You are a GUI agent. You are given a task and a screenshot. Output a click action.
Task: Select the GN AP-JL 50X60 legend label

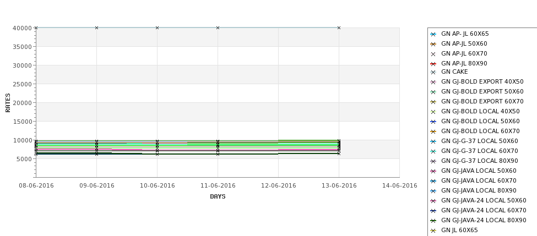point(464,44)
